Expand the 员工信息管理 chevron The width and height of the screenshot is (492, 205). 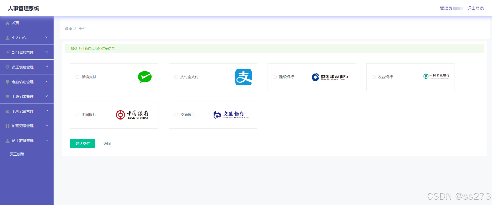pos(47,67)
